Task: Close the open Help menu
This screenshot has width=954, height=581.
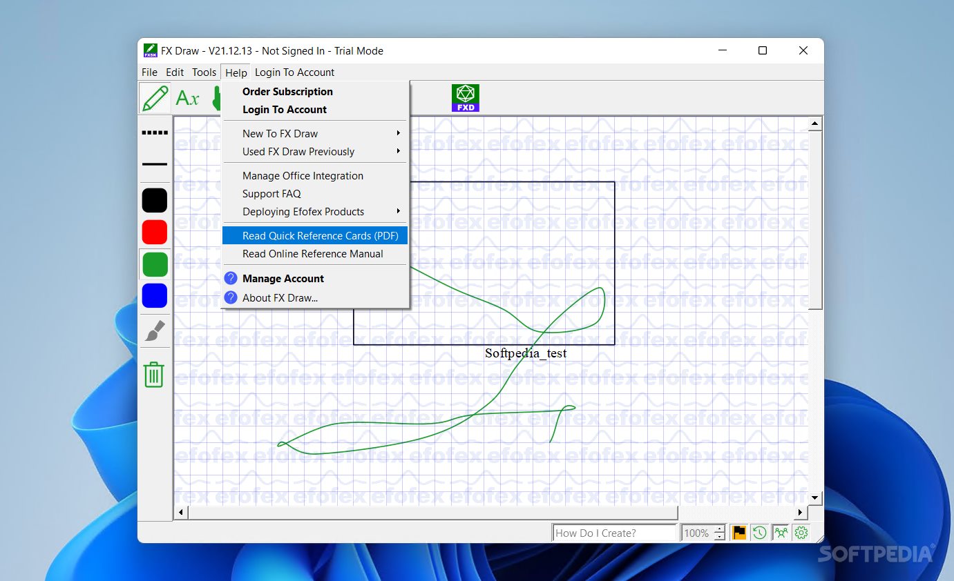Action: point(236,72)
